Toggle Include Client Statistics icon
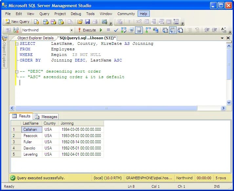 point(156,30)
